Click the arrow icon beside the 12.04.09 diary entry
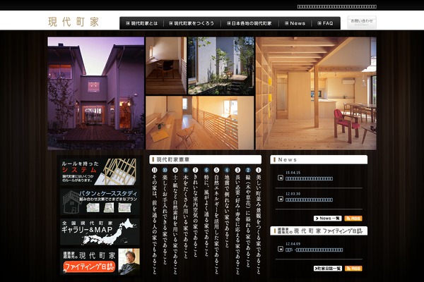 point(281,249)
